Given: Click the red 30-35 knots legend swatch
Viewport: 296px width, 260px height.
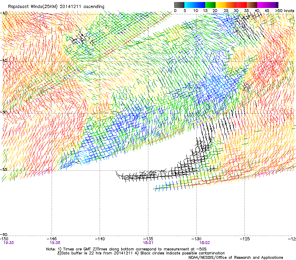Looking at the screenshot, I should click(x=242, y=5).
